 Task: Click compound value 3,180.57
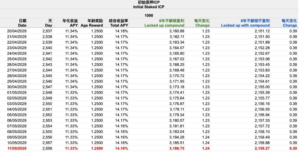(177, 120)
